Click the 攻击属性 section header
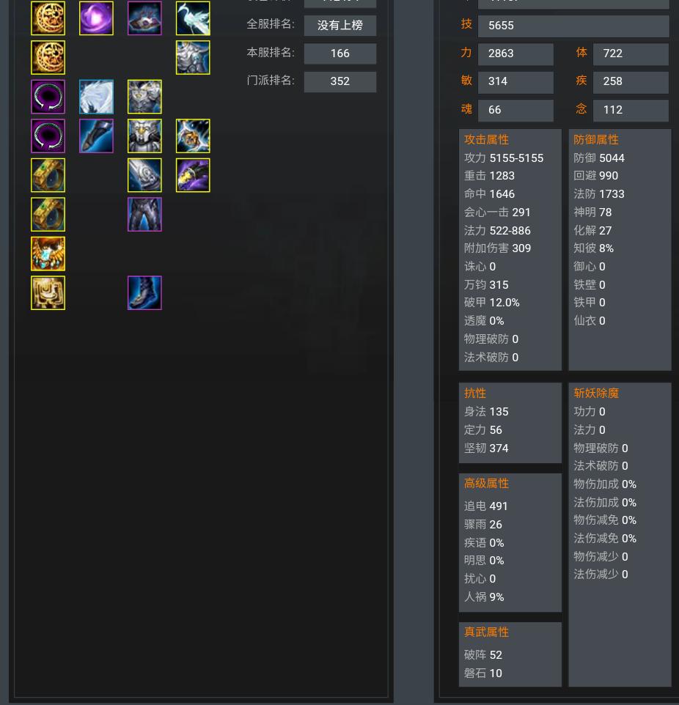Image resolution: width=679 pixels, height=705 pixels. point(486,139)
